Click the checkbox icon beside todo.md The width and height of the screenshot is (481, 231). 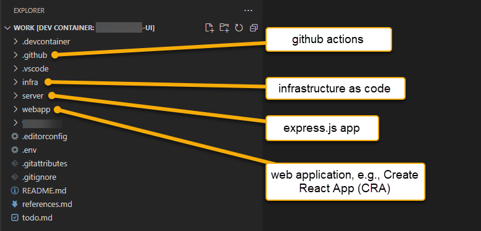(14, 217)
